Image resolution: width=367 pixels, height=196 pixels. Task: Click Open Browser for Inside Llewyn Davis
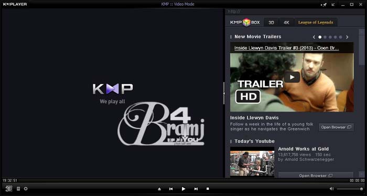[336, 127]
